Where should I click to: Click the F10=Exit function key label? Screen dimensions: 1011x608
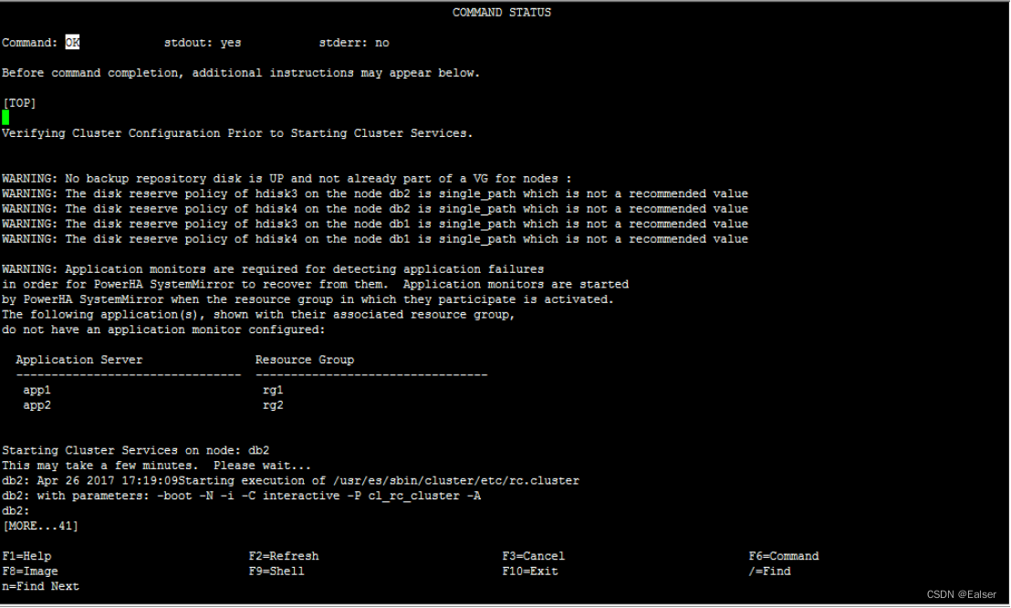(x=532, y=571)
